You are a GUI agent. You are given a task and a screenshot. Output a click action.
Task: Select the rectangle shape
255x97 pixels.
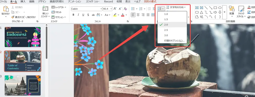[x=215, y=8]
